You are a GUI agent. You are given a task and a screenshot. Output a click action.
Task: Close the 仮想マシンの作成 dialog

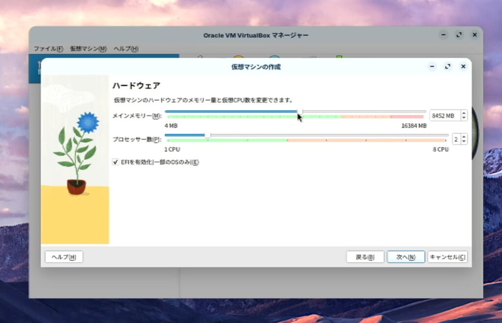pos(463,67)
